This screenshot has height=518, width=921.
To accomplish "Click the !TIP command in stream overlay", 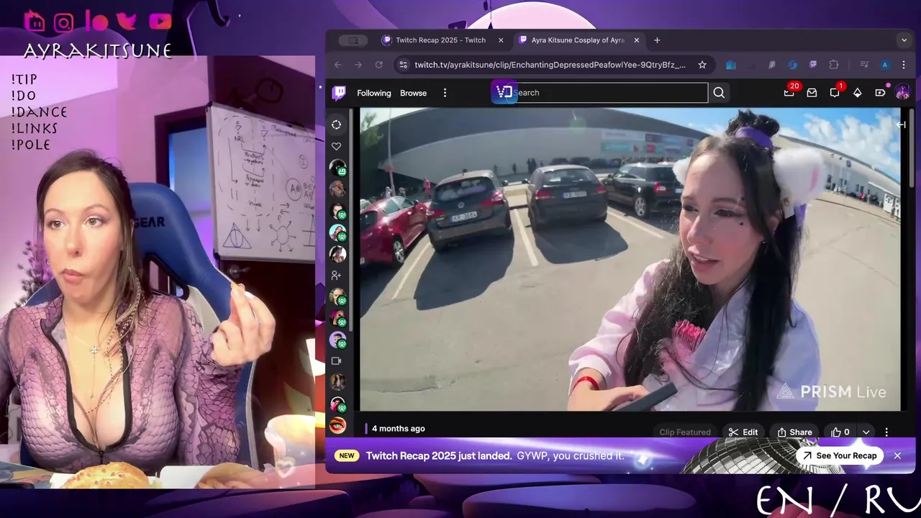I will [24, 80].
